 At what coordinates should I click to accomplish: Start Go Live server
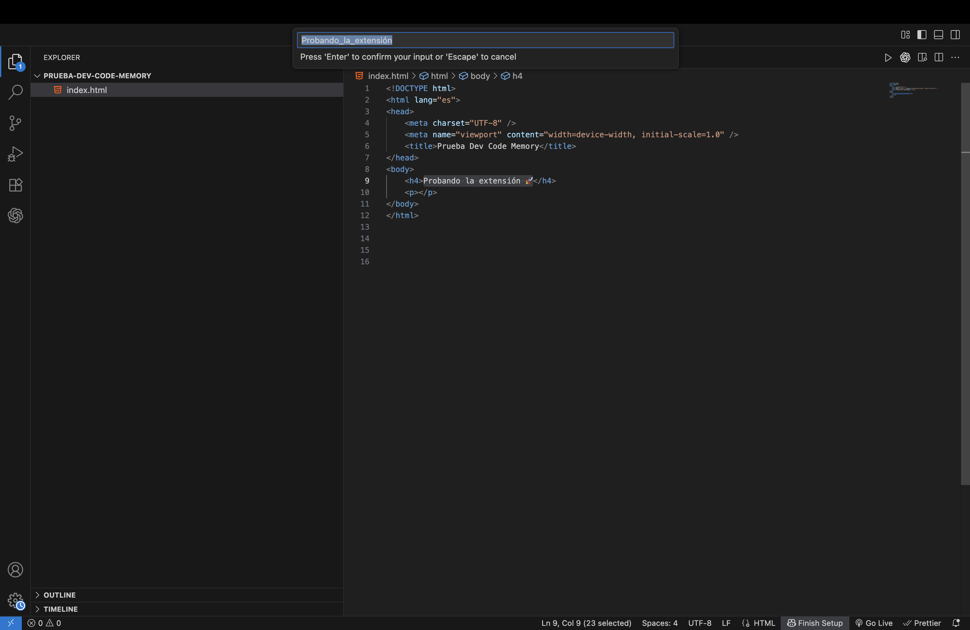(x=874, y=623)
